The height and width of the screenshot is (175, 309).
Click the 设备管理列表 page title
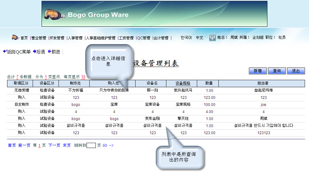pos(156,63)
